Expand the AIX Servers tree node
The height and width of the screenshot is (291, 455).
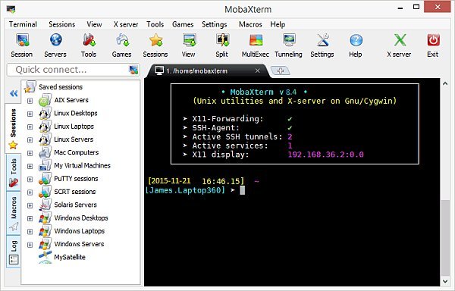30,101
